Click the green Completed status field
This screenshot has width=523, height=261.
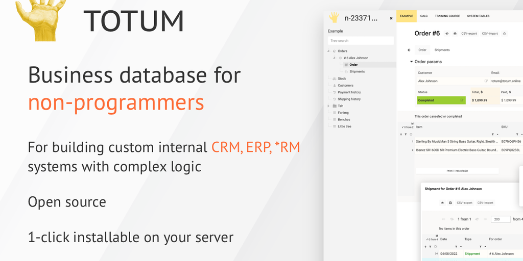[441, 100]
